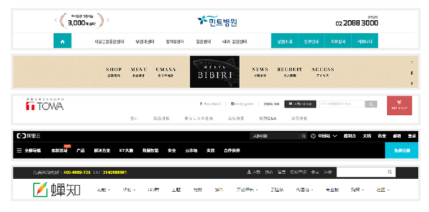Expand the 购买 dropdown in 蝉知 nav

coord(357,190)
